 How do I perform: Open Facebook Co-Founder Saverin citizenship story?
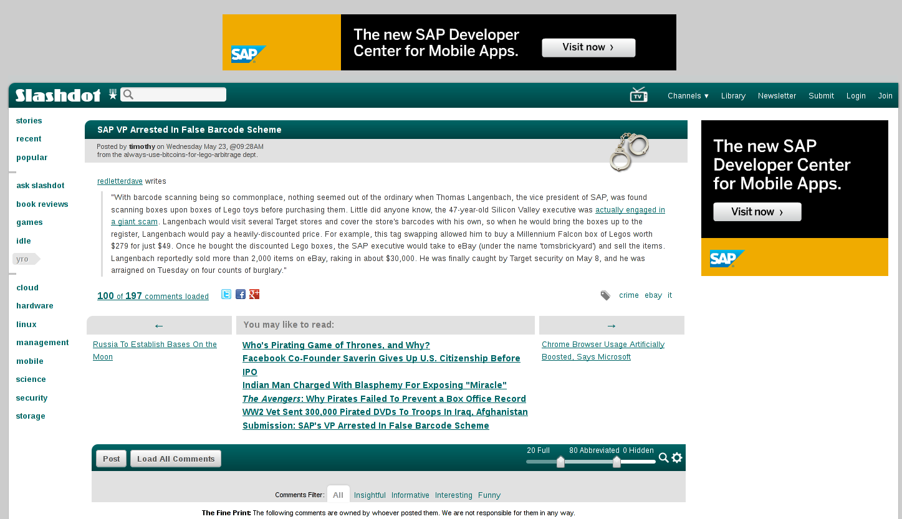(381, 365)
